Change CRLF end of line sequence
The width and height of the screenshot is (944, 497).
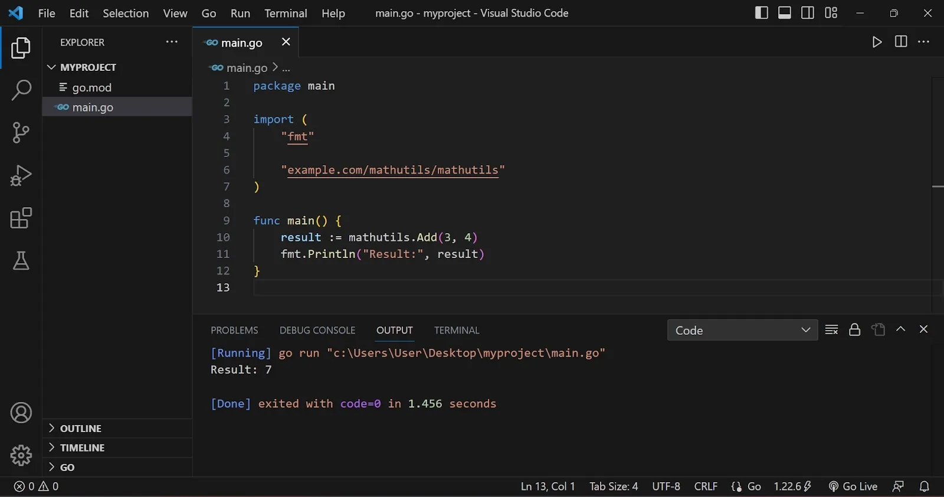point(706,486)
